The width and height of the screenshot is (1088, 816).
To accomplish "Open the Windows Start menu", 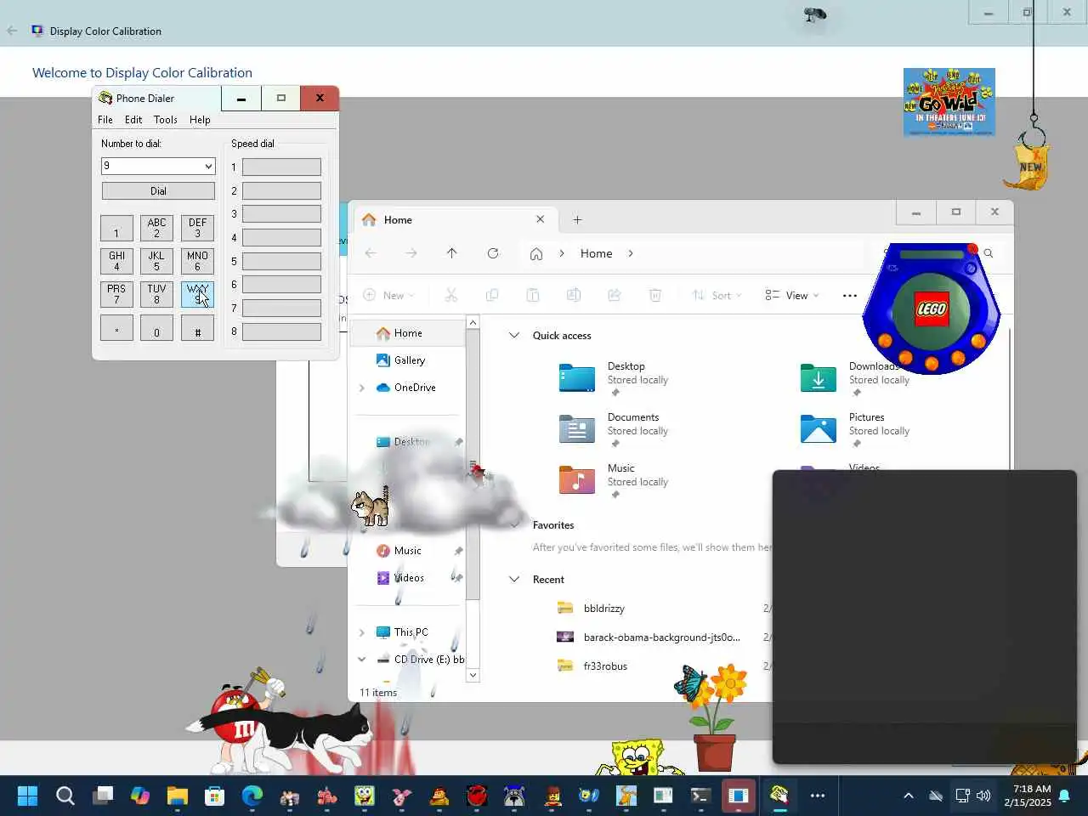I will click(27, 796).
